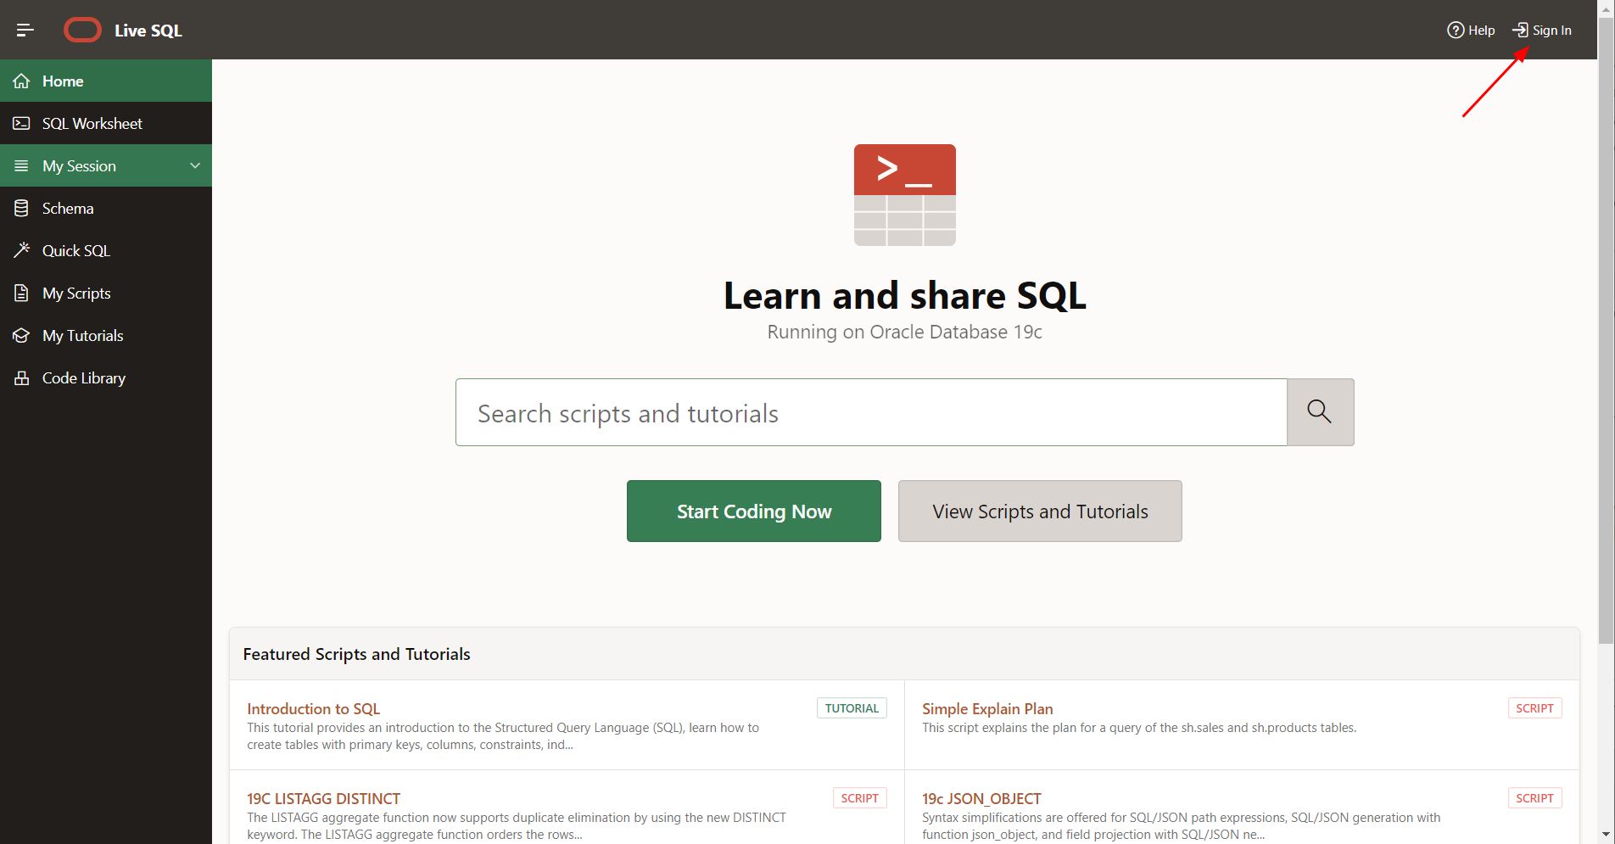Click the Help question-mark icon
Screen dimensions: 1615x844
tap(1456, 30)
